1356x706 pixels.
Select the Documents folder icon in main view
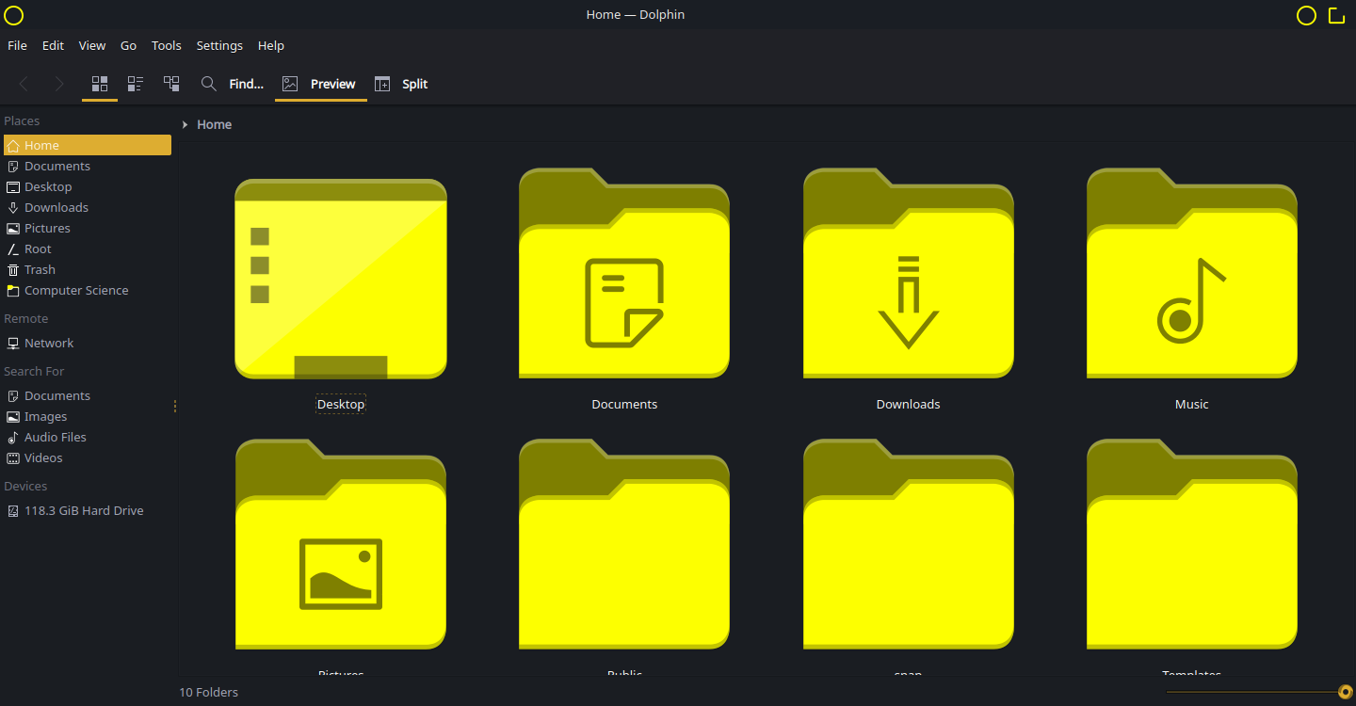624,273
